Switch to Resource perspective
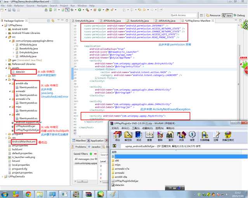This screenshot has width=248, height=198. [213, 16]
